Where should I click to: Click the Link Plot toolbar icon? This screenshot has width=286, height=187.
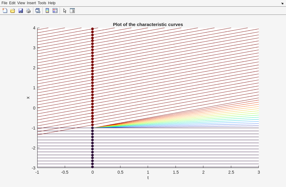coord(38,11)
